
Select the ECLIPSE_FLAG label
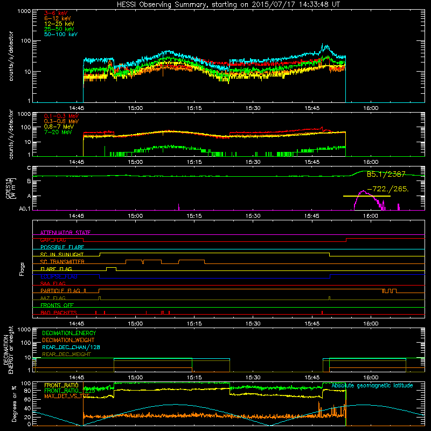tap(59, 276)
